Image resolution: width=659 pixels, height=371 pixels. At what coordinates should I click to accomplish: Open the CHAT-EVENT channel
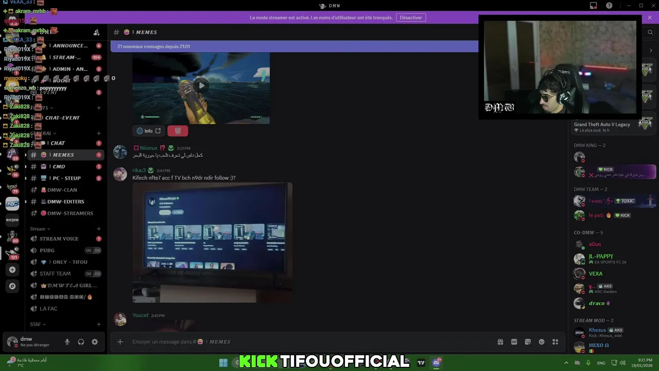66,117
